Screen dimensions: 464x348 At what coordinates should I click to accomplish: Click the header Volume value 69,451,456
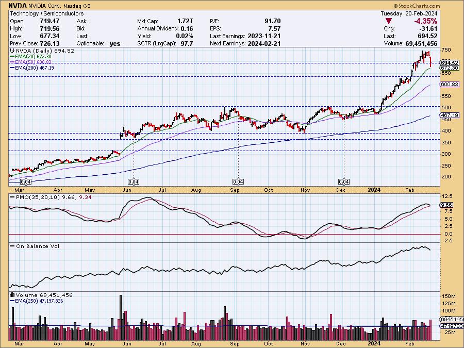(x=421, y=43)
